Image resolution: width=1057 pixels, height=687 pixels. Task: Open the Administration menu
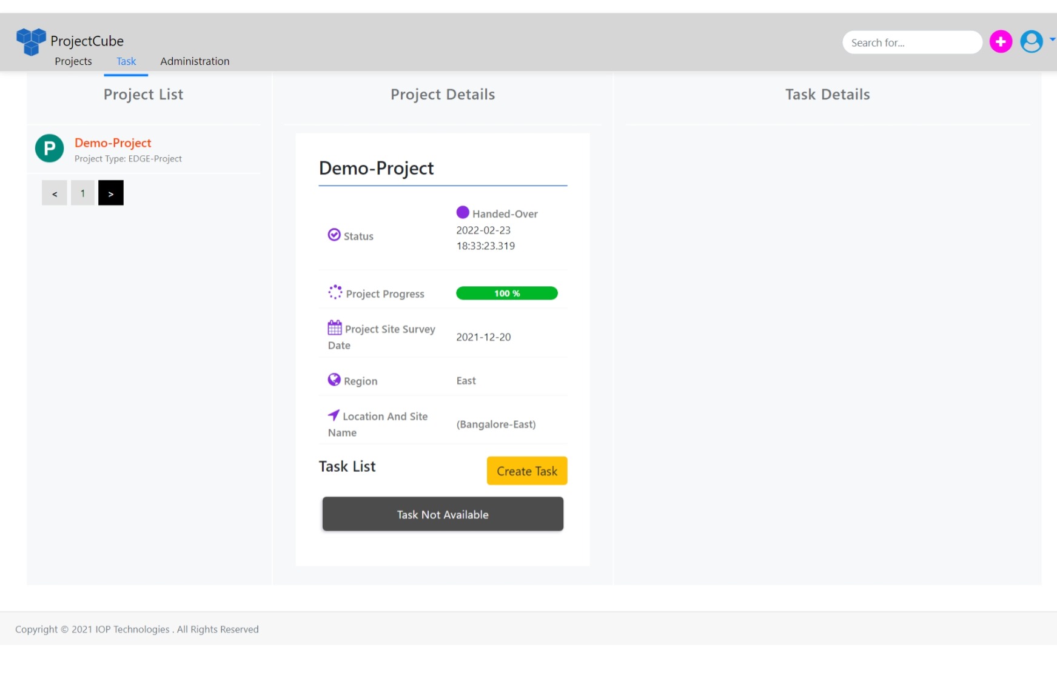point(195,61)
